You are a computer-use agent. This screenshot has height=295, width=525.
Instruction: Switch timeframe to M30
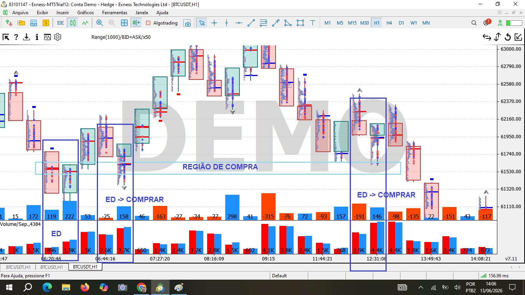pos(364,23)
